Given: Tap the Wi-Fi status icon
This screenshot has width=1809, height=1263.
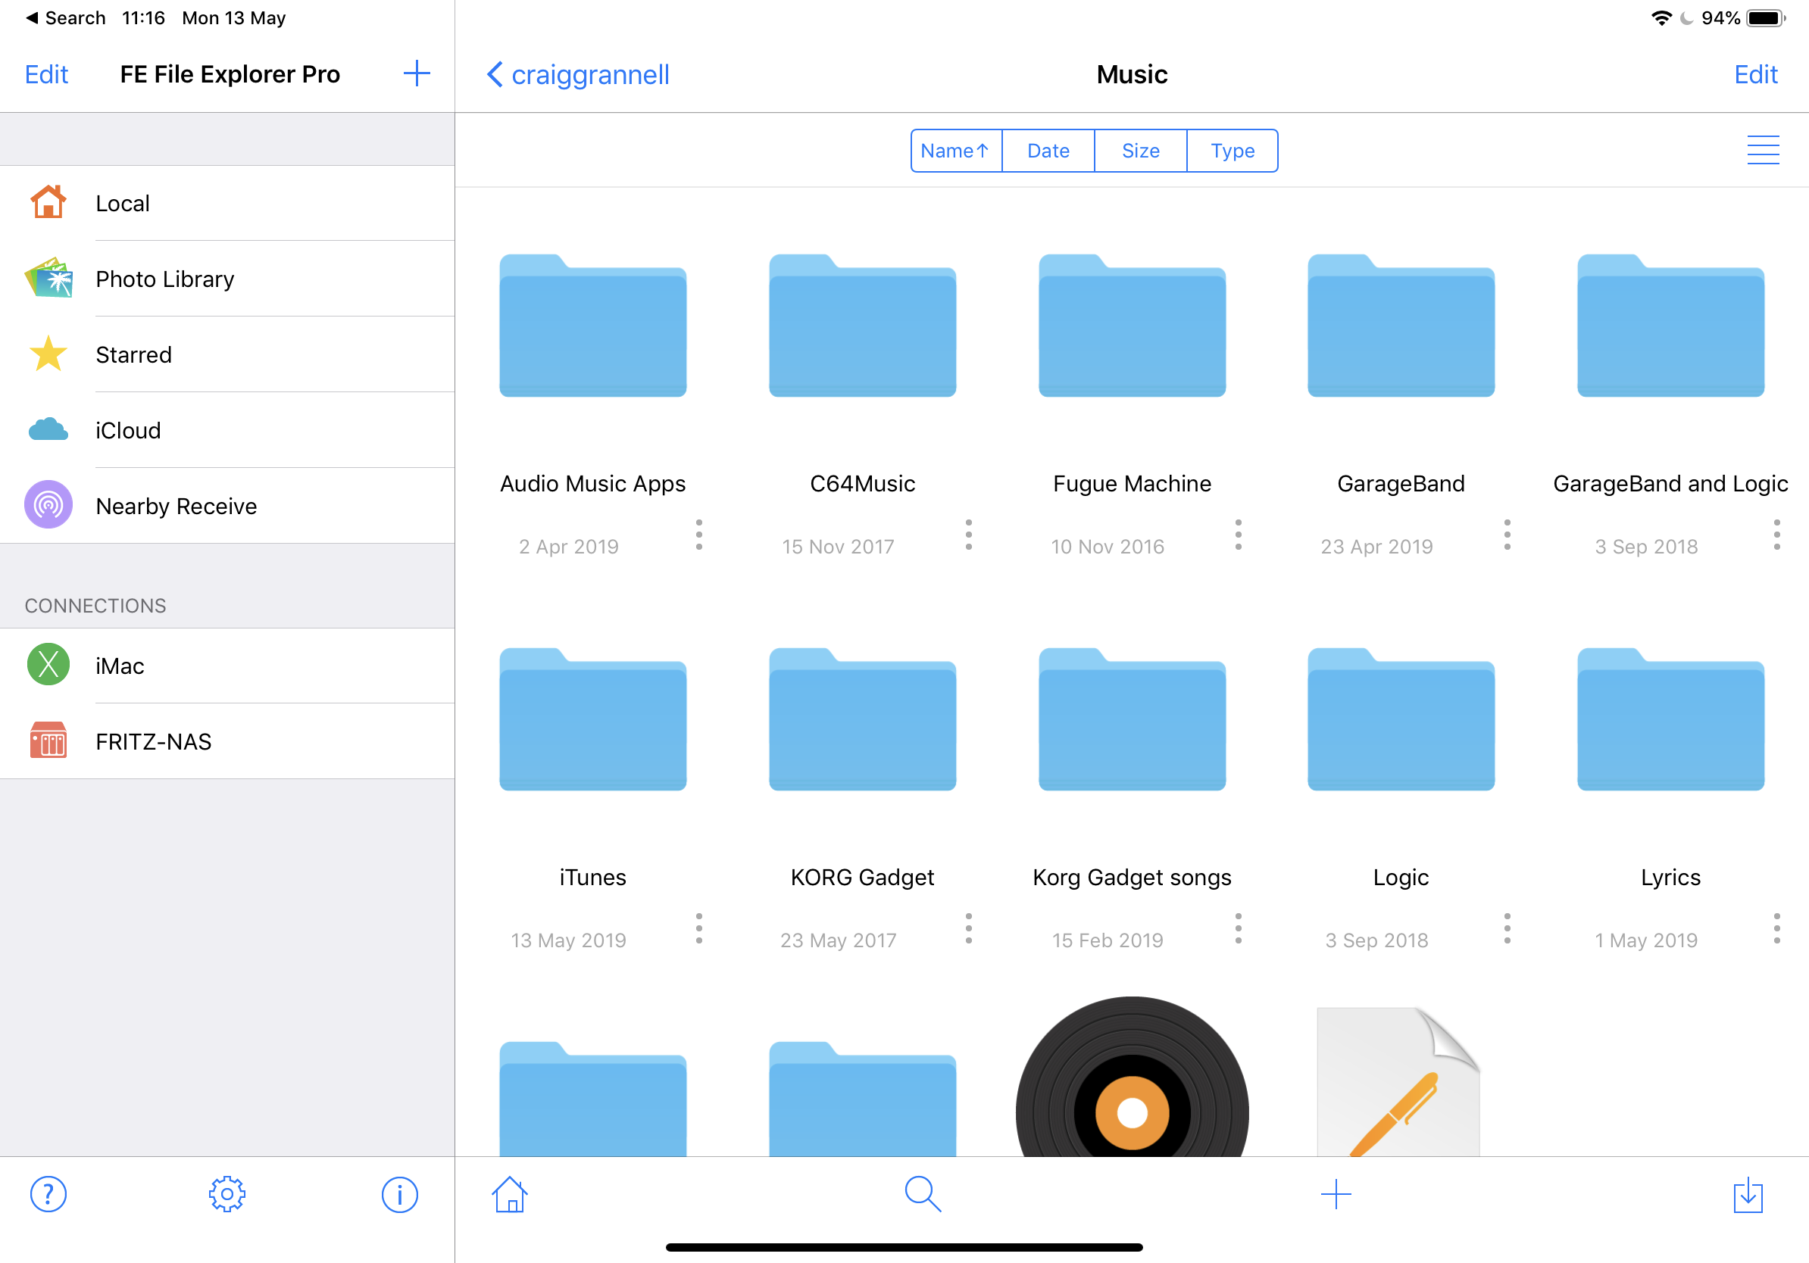Looking at the screenshot, I should 1661,17.
